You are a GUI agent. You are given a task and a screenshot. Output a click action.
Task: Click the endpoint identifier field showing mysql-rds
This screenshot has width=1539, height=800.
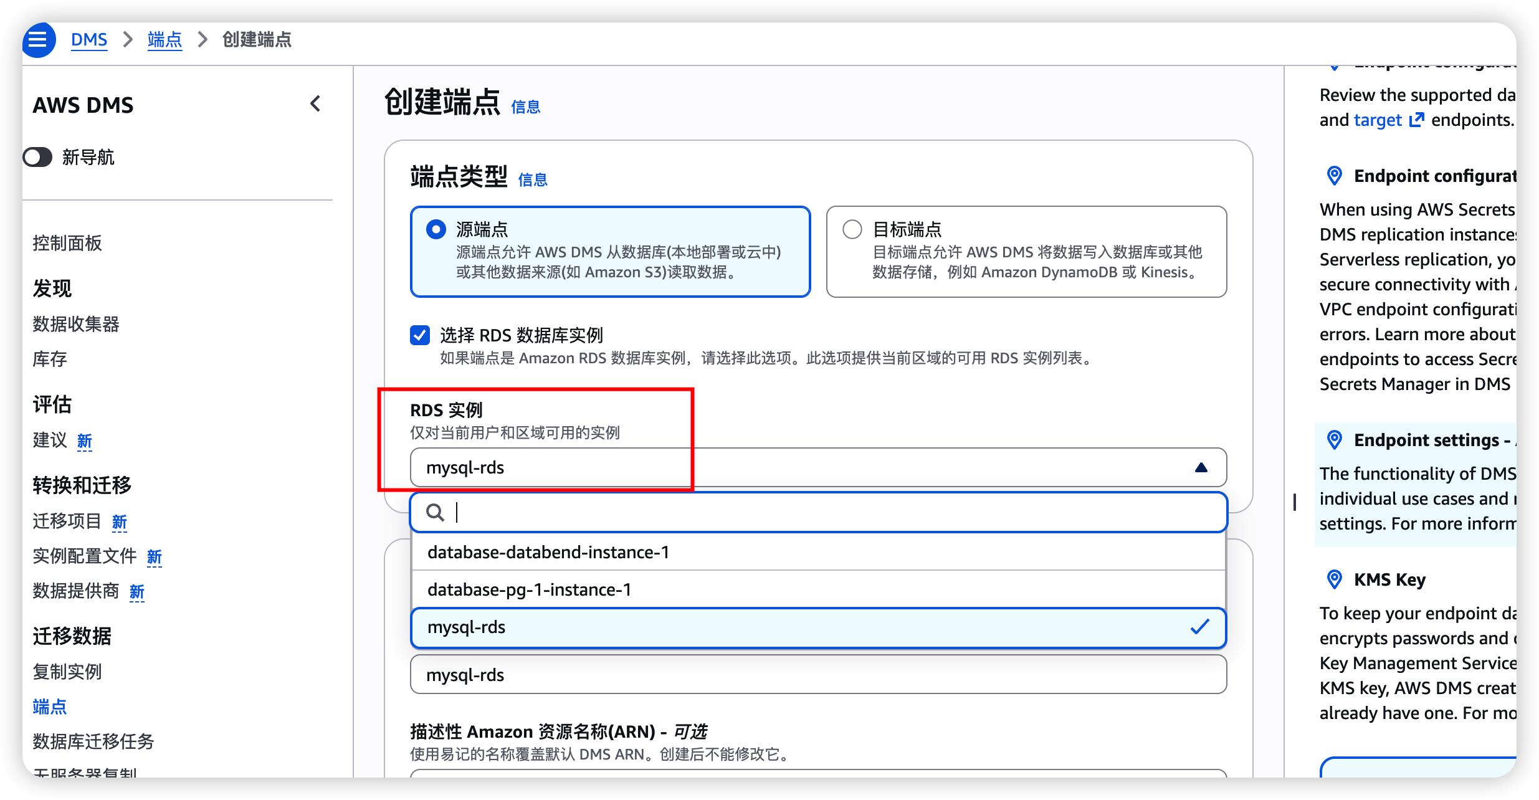pyautogui.click(x=817, y=675)
